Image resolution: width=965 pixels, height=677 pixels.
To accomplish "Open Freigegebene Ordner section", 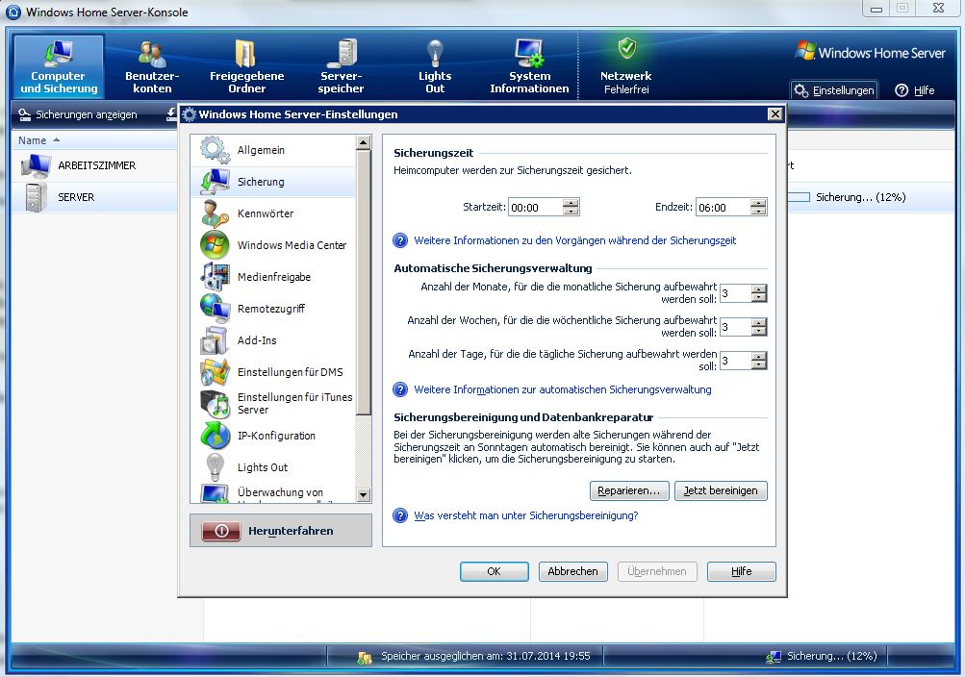I will pyautogui.click(x=246, y=66).
